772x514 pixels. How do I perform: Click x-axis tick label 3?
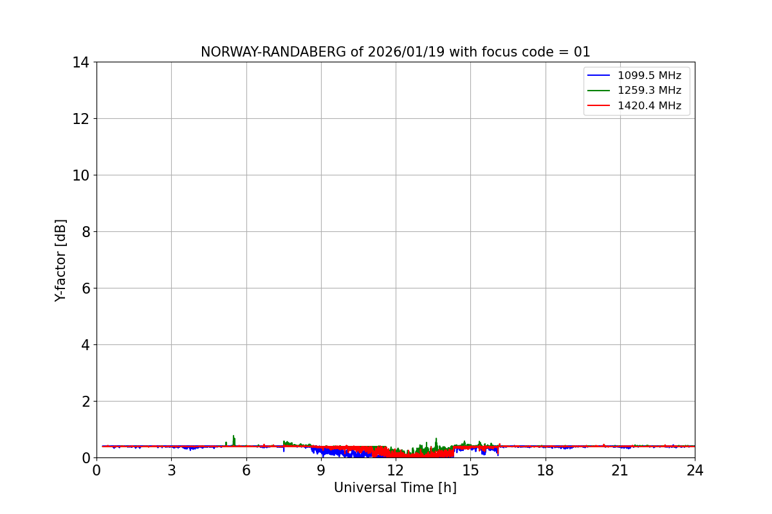tap(171, 470)
